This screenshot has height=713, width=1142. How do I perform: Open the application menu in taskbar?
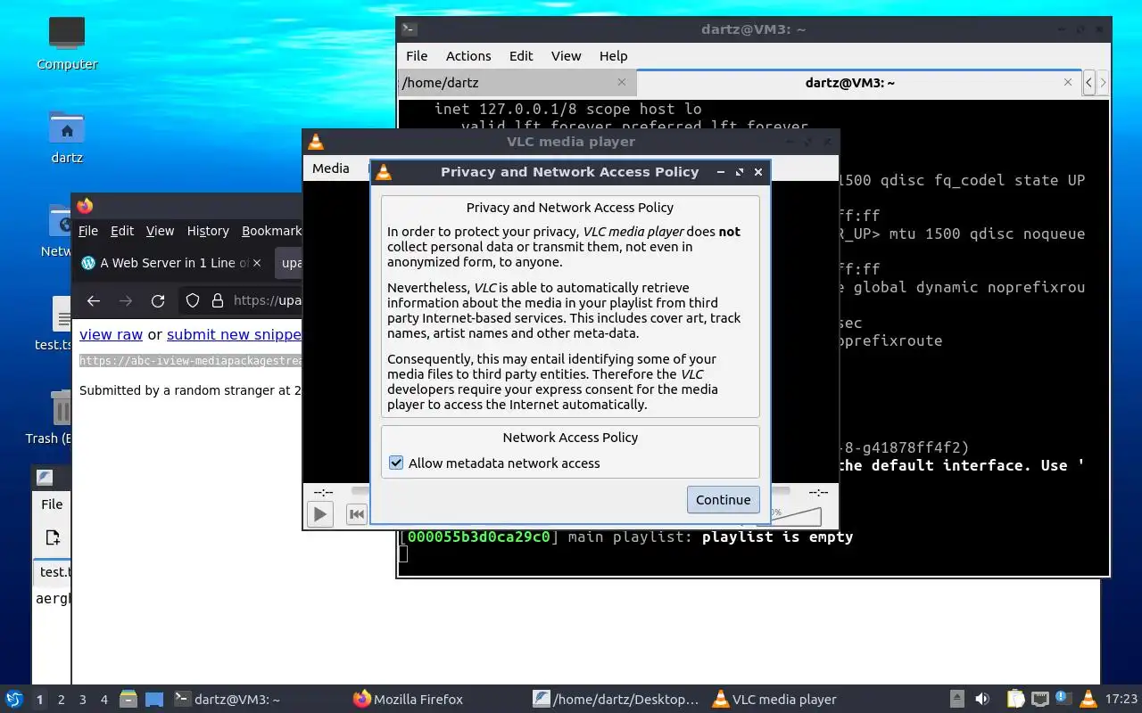pyautogui.click(x=14, y=700)
